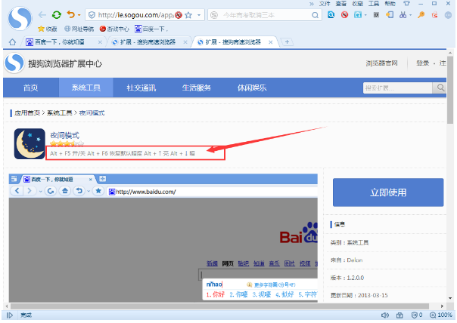Click 应用首页 in breadcrumb
Screen dimensions: 457x323
coord(27,112)
